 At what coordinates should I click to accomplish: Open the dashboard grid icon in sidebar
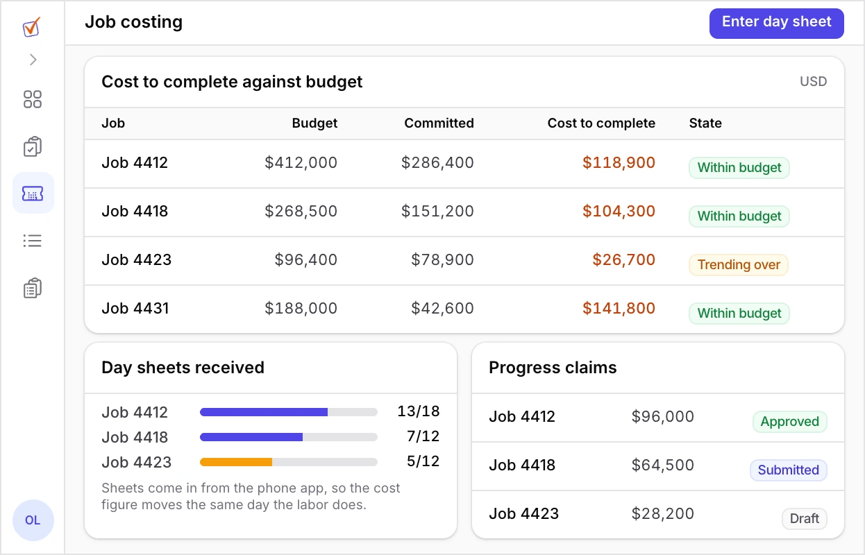click(x=33, y=99)
